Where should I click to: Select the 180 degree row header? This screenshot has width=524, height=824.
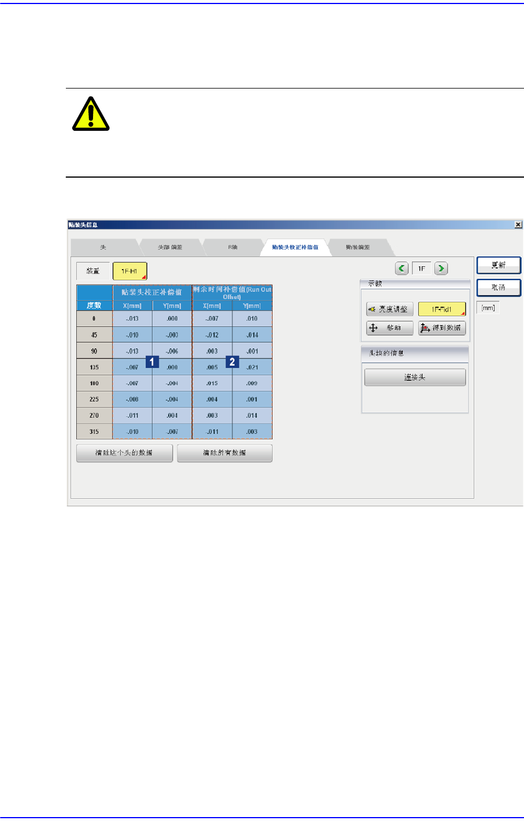(x=94, y=383)
